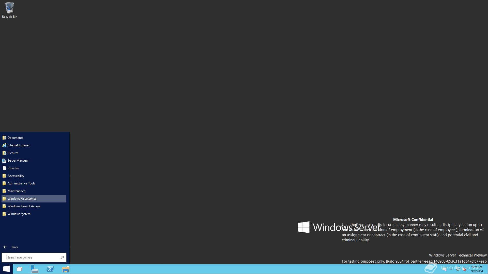Viewport: 488px width, 274px height.
Task: Expand the Maintenance folder
Action: [x=34, y=191]
